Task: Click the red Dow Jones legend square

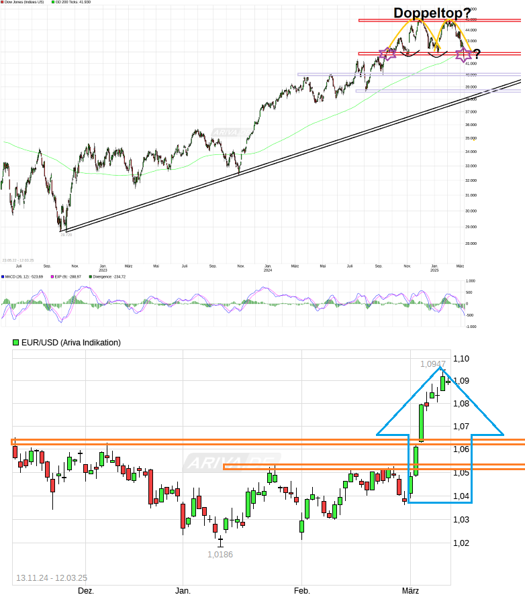Action: click(x=2, y=3)
